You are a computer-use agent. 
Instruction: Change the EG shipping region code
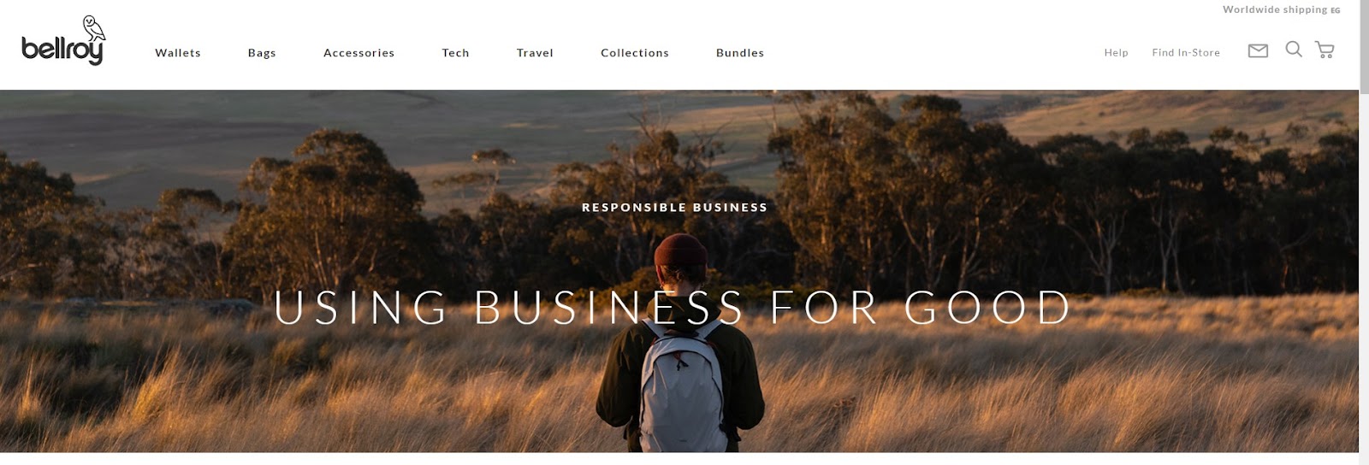click(1336, 10)
